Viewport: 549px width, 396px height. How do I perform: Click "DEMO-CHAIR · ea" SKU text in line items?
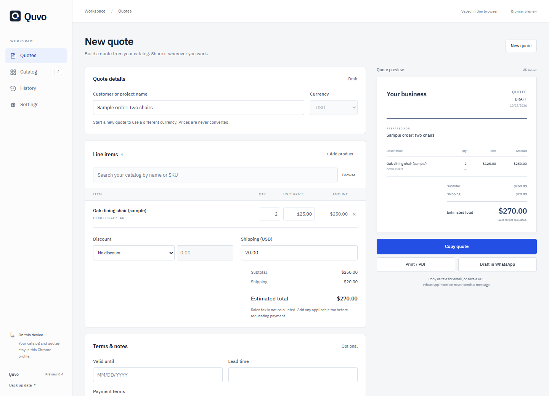pyautogui.click(x=108, y=218)
